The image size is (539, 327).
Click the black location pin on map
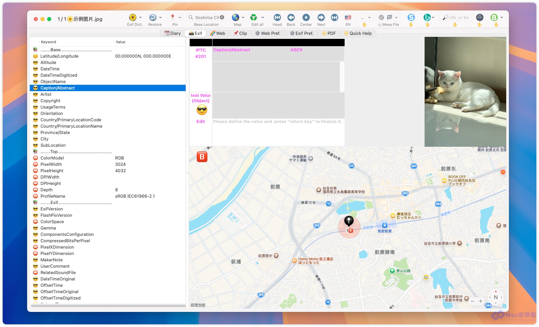pyautogui.click(x=349, y=221)
